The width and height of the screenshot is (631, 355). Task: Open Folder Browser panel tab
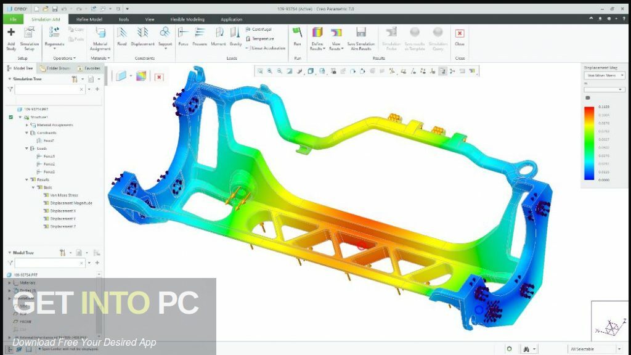click(55, 68)
